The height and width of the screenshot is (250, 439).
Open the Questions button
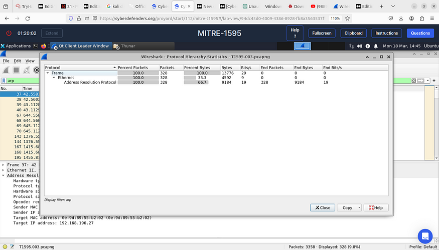coord(420,33)
